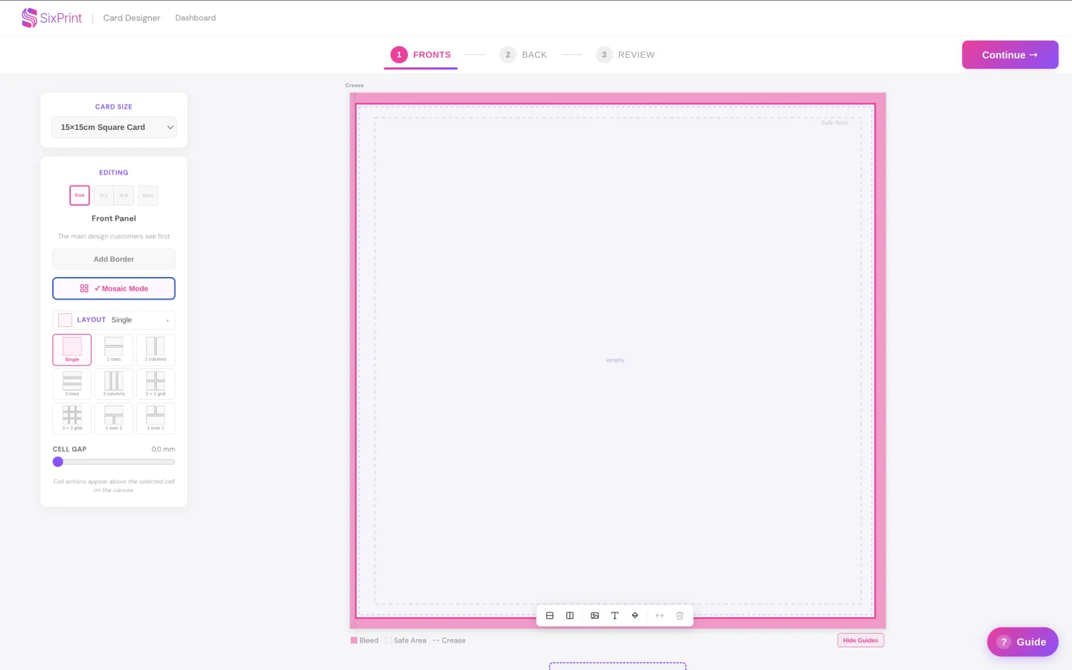Open the Guide help panel
This screenshot has width=1072, height=670.
[x=1023, y=642]
